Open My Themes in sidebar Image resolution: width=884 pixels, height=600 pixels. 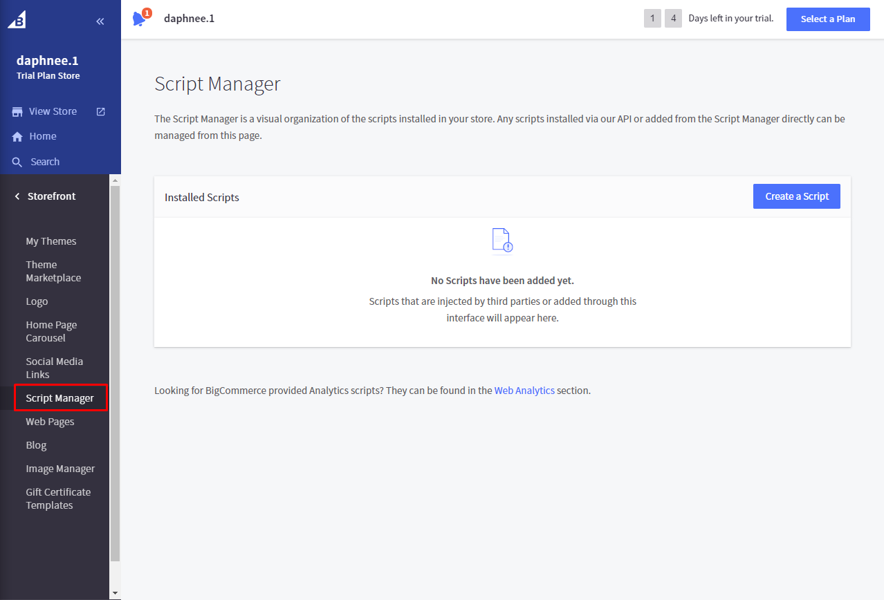(51, 241)
